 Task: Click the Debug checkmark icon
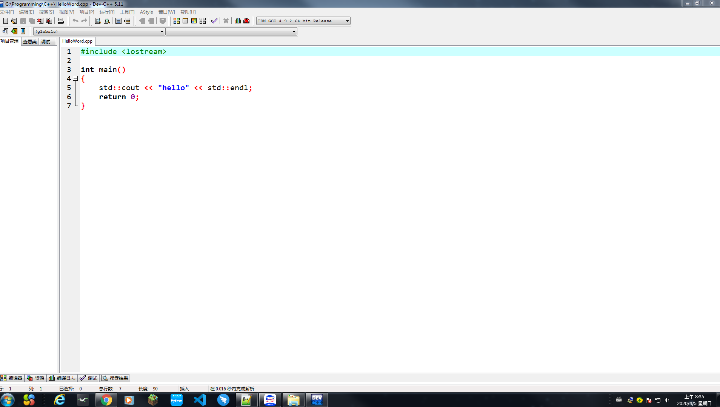[x=214, y=21]
